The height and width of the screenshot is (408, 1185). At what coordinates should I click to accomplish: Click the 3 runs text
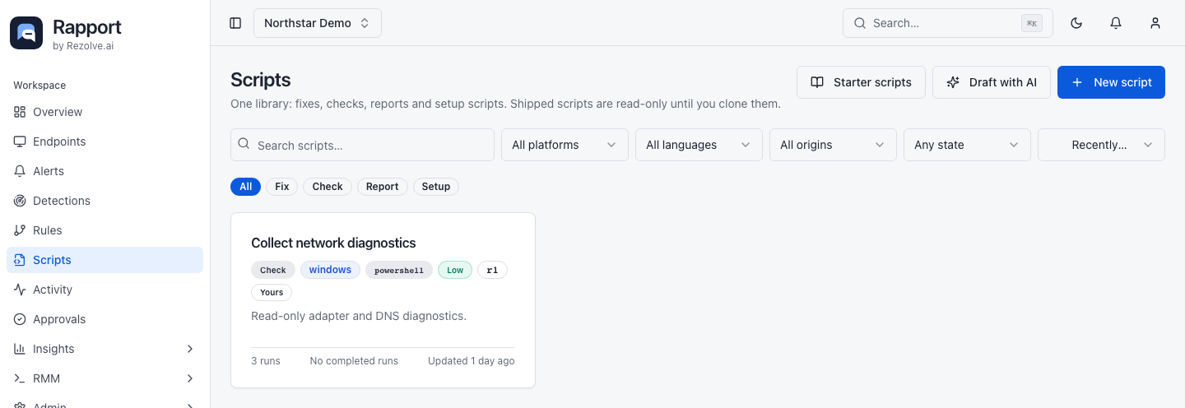tap(266, 361)
